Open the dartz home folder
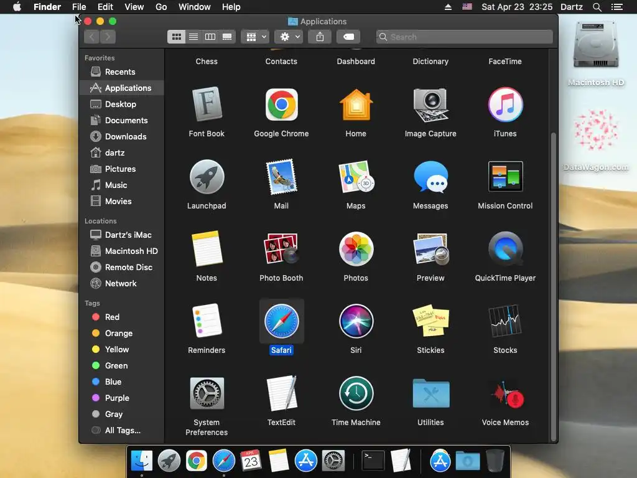 pos(121,153)
